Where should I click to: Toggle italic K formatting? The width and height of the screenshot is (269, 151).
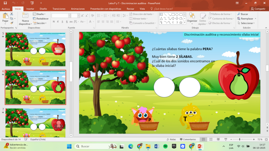click(58, 21)
